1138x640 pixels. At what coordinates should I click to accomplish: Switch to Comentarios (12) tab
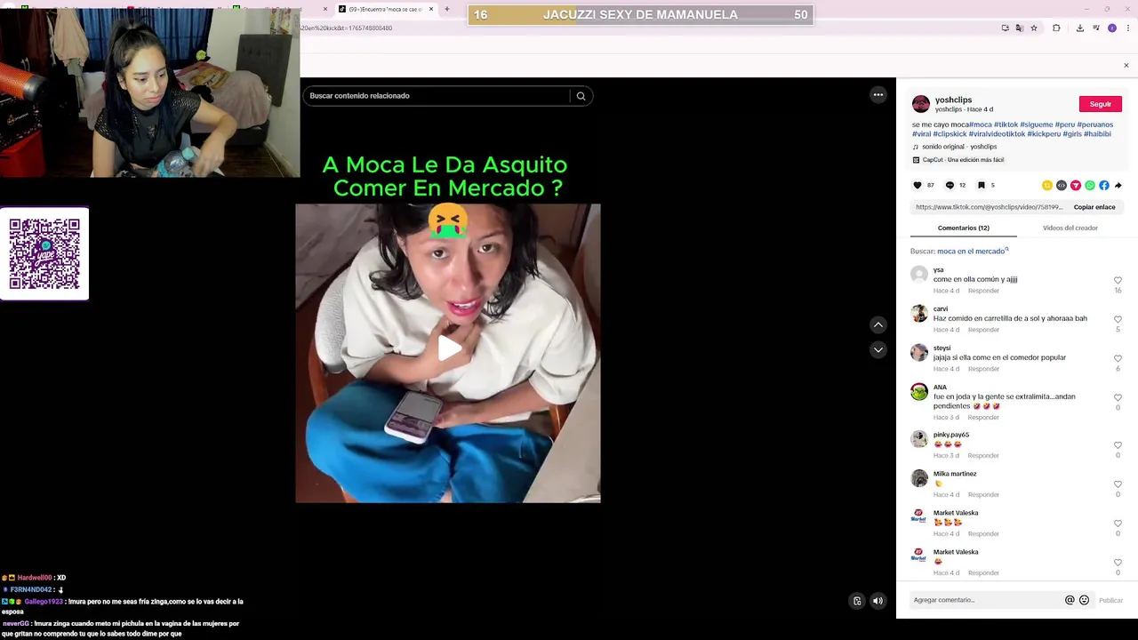coord(964,228)
